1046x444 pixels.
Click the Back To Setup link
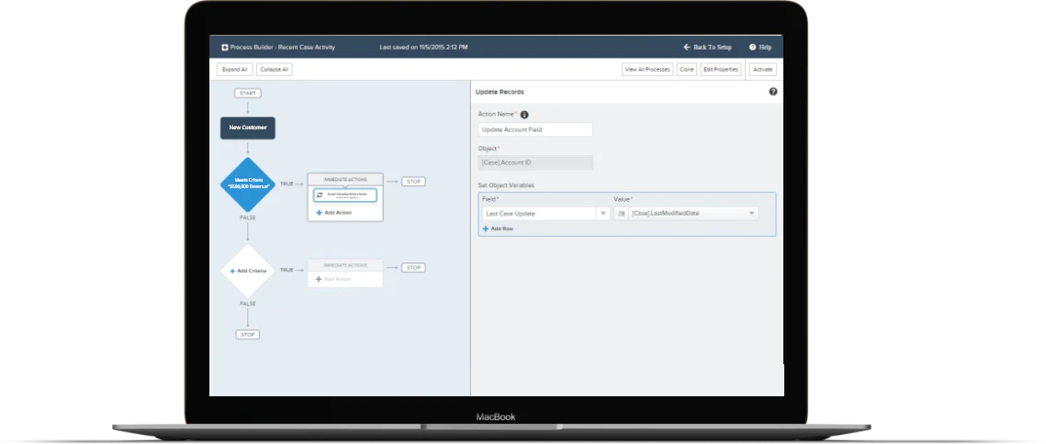coord(713,48)
